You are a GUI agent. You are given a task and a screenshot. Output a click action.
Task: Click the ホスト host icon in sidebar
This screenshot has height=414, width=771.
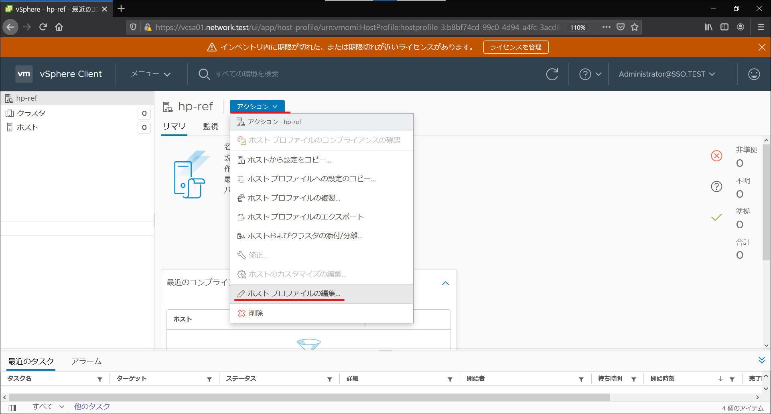tap(10, 127)
